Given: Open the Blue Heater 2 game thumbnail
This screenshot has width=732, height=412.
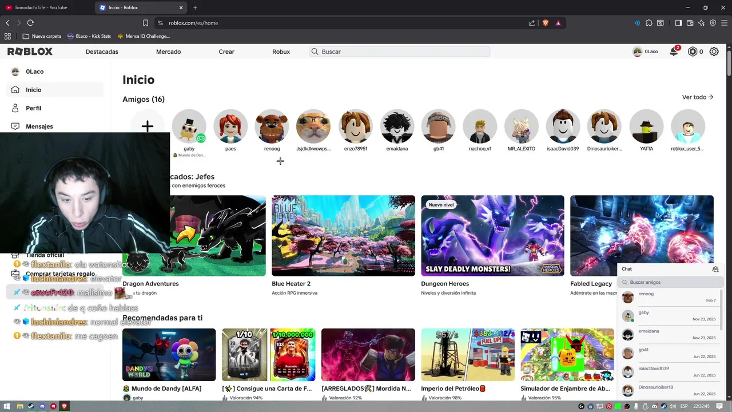Looking at the screenshot, I should click(343, 236).
